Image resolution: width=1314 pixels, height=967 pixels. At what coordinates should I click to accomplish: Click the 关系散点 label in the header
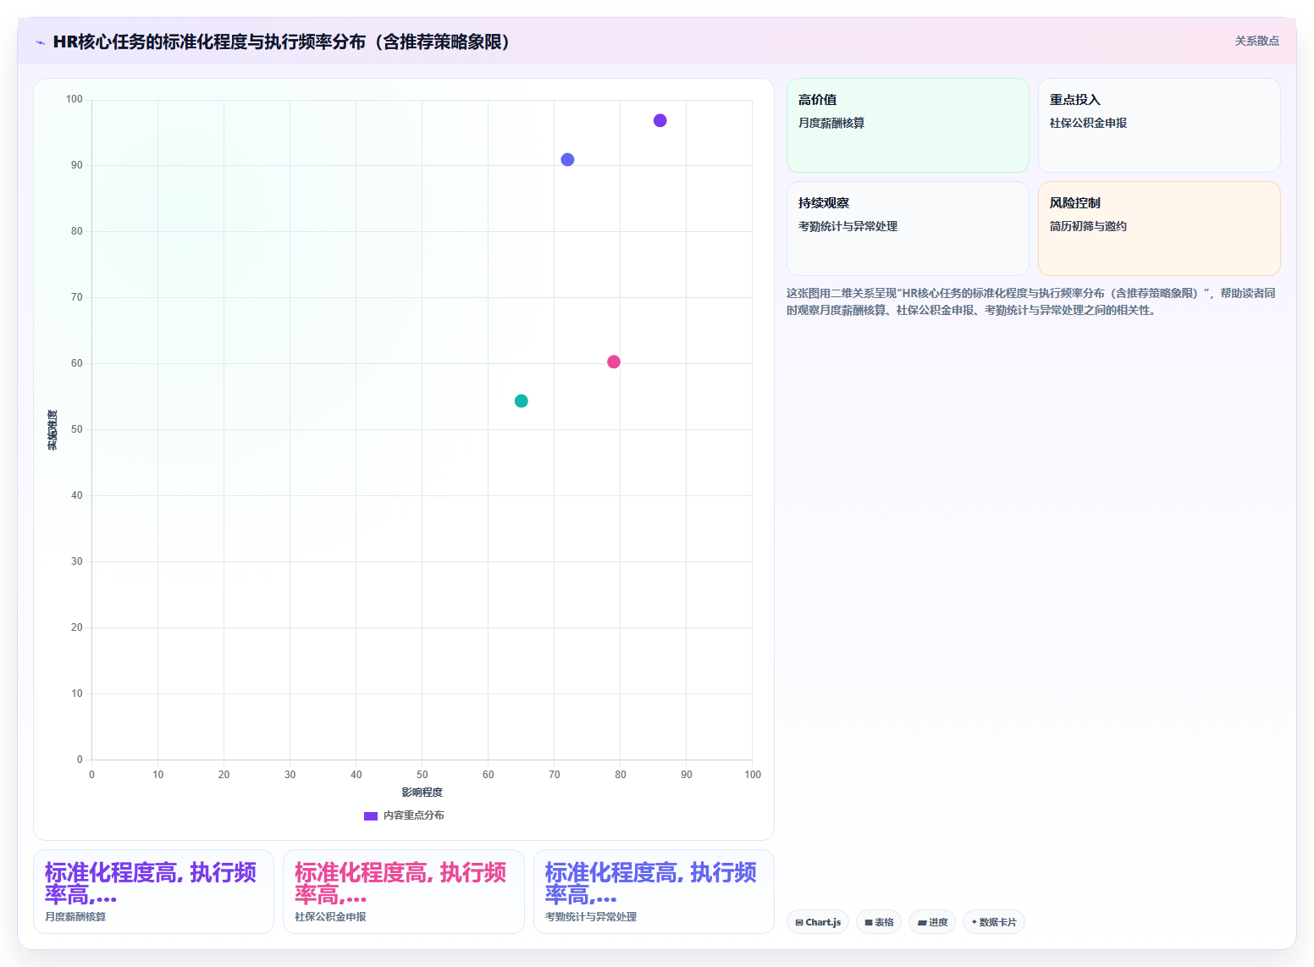1256,41
